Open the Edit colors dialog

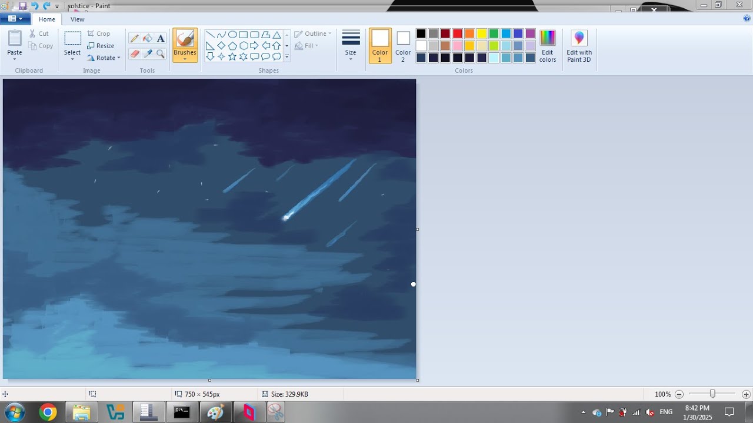pos(548,46)
